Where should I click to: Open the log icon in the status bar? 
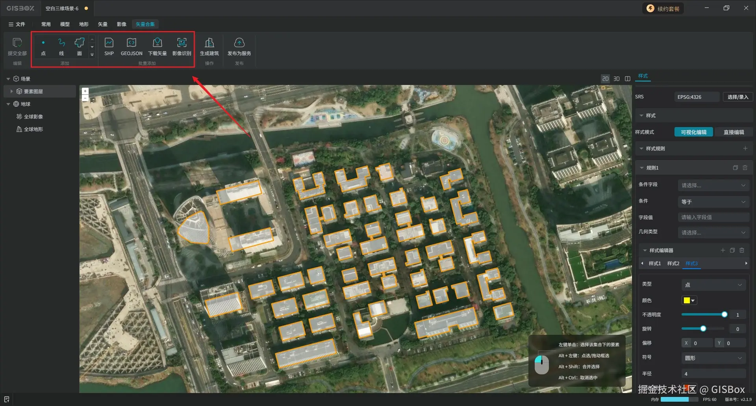point(7,399)
